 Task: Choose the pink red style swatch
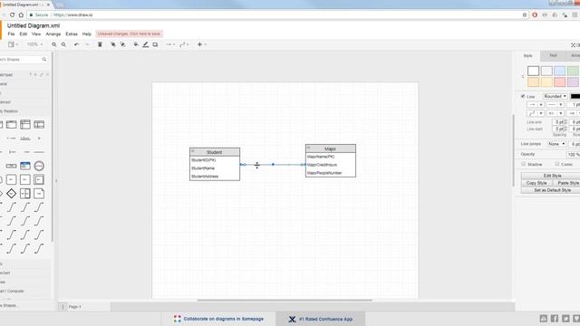pos(560,82)
